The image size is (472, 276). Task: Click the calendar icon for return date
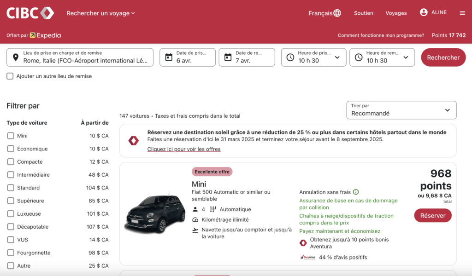click(x=228, y=57)
